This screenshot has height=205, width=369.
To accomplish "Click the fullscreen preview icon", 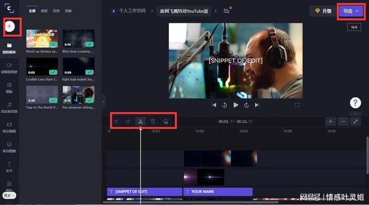I will coord(297,105).
